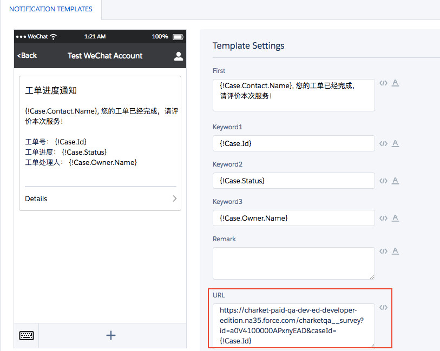Click merge field code icon beside First field
The image size is (440, 351).
click(x=383, y=83)
